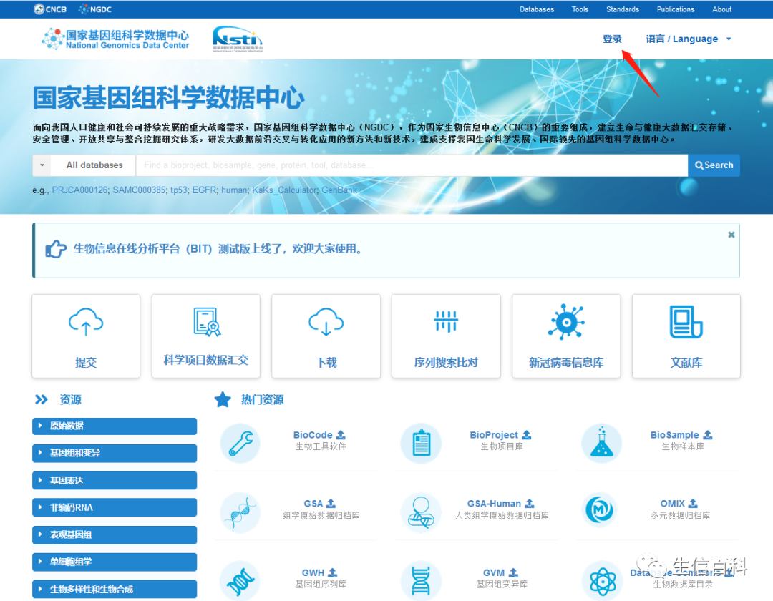Image resolution: width=773 pixels, height=601 pixels.
Task: Click the upload icon beside OMIX
Action: pyautogui.click(x=693, y=503)
